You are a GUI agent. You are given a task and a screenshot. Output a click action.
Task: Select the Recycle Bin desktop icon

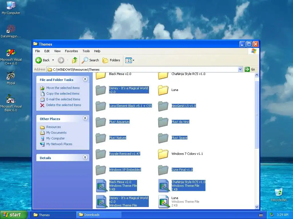pyautogui.click(x=279, y=194)
